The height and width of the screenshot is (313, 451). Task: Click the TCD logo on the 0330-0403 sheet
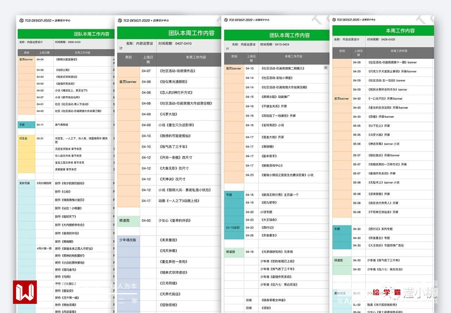point(21,20)
